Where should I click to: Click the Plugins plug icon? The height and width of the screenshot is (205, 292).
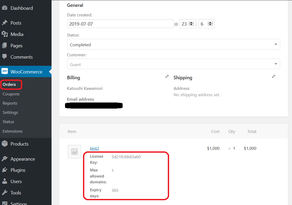point(5,170)
